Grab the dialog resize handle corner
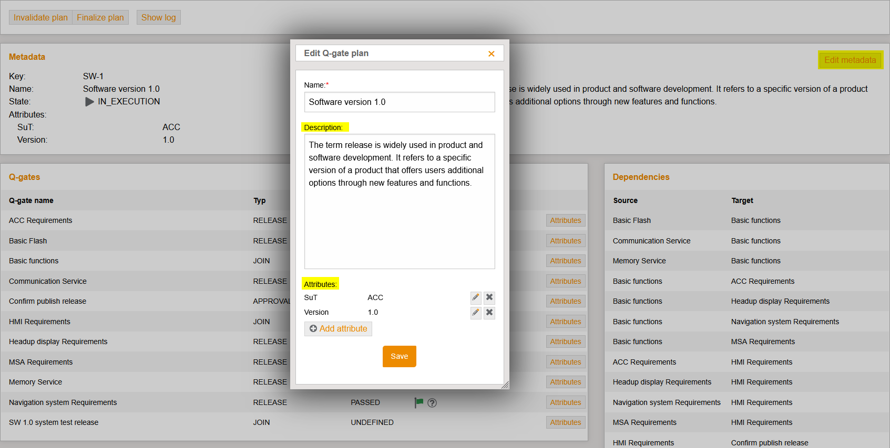Viewport: 890px width, 448px height. point(505,386)
